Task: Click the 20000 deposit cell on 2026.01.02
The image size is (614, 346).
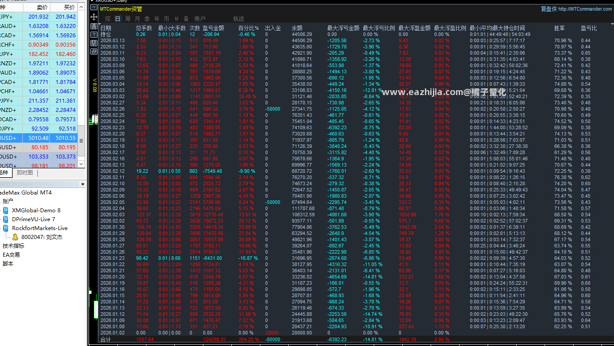Action: coord(272,333)
